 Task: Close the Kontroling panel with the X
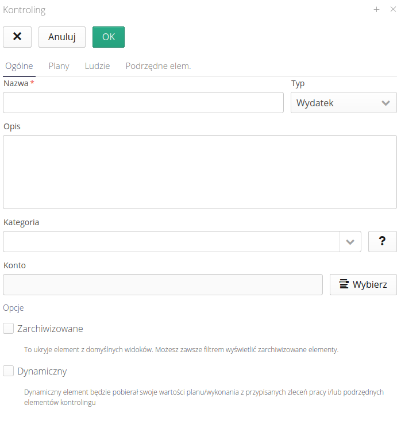[x=393, y=9]
